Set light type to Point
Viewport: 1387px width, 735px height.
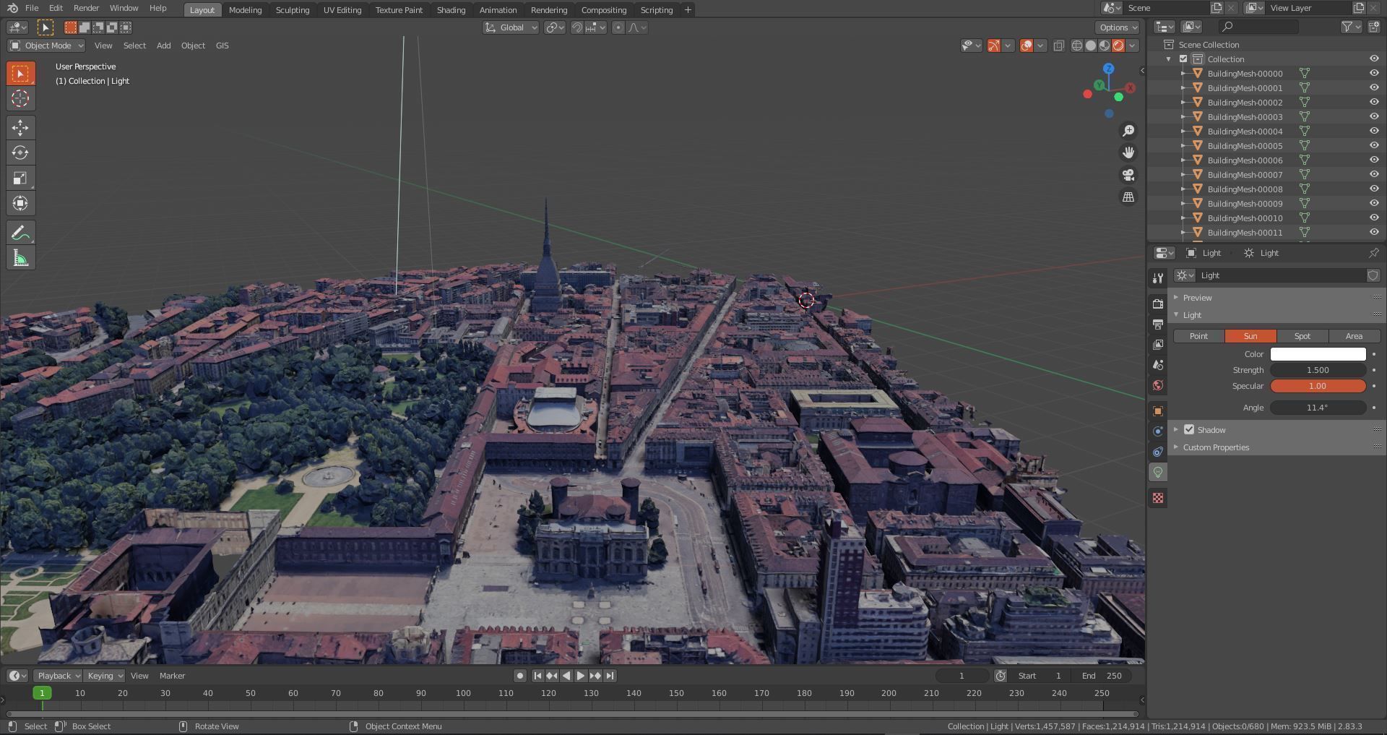point(1198,336)
